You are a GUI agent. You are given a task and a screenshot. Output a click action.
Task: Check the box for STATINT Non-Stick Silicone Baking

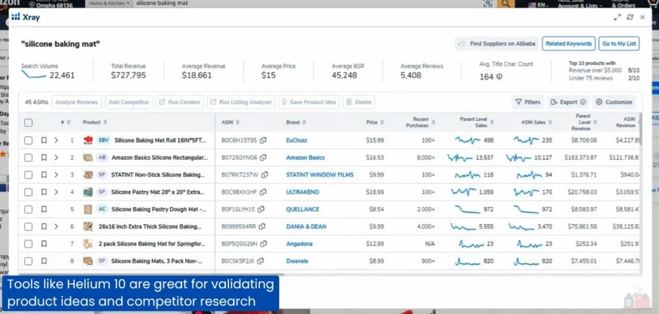[x=28, y=175]
